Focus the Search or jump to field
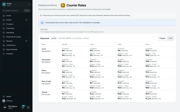 click(x=16, y=10)
